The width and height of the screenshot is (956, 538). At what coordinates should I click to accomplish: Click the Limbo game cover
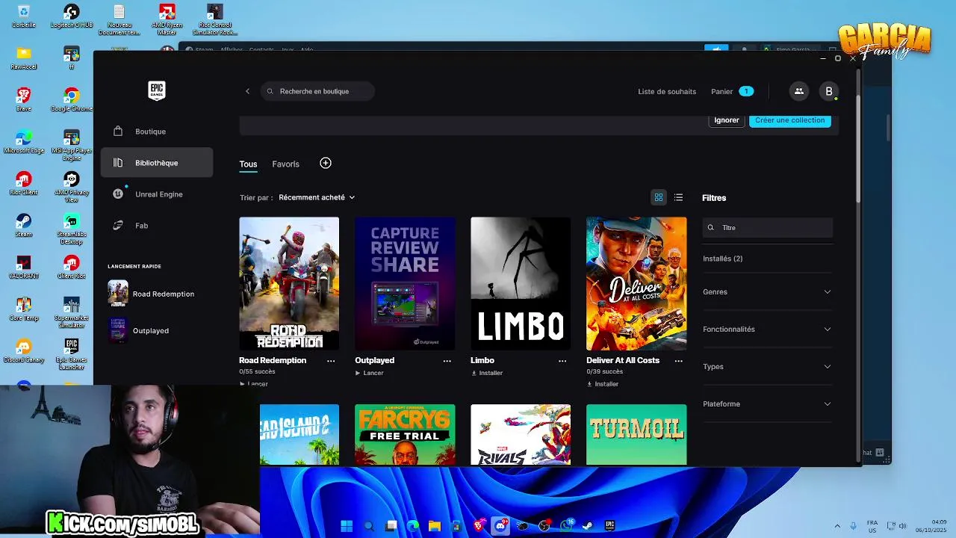click(x=521, y=283)
